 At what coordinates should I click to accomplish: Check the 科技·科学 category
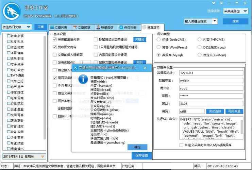pos(9,41)
